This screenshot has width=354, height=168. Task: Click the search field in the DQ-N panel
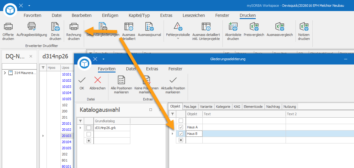19,66
